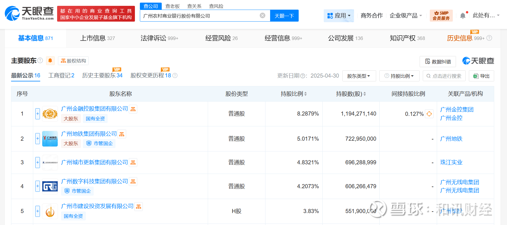Select the 上市信息 327 tab

point(98,38)
